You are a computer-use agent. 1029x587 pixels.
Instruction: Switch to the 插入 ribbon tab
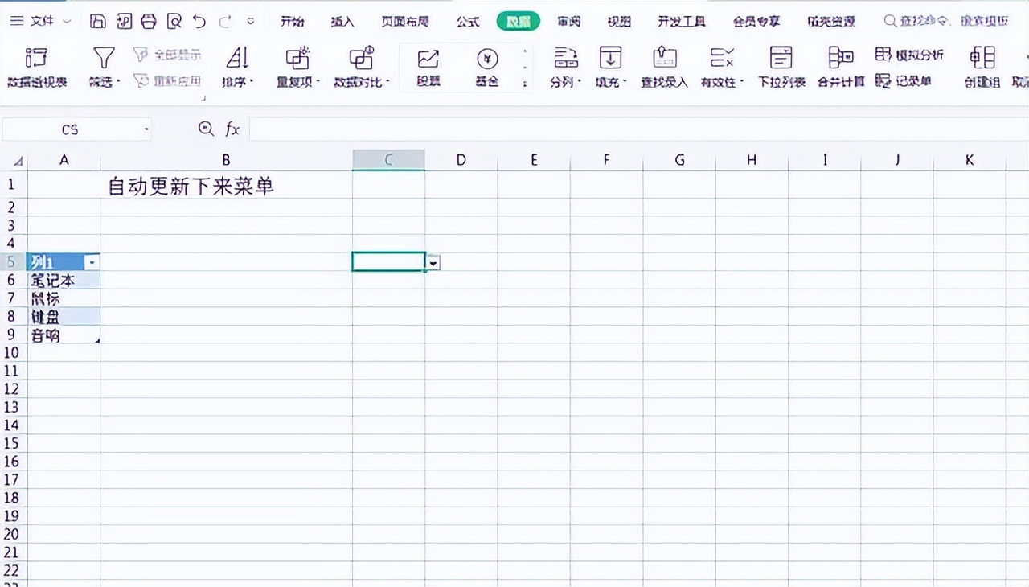(x=342, y=22)
